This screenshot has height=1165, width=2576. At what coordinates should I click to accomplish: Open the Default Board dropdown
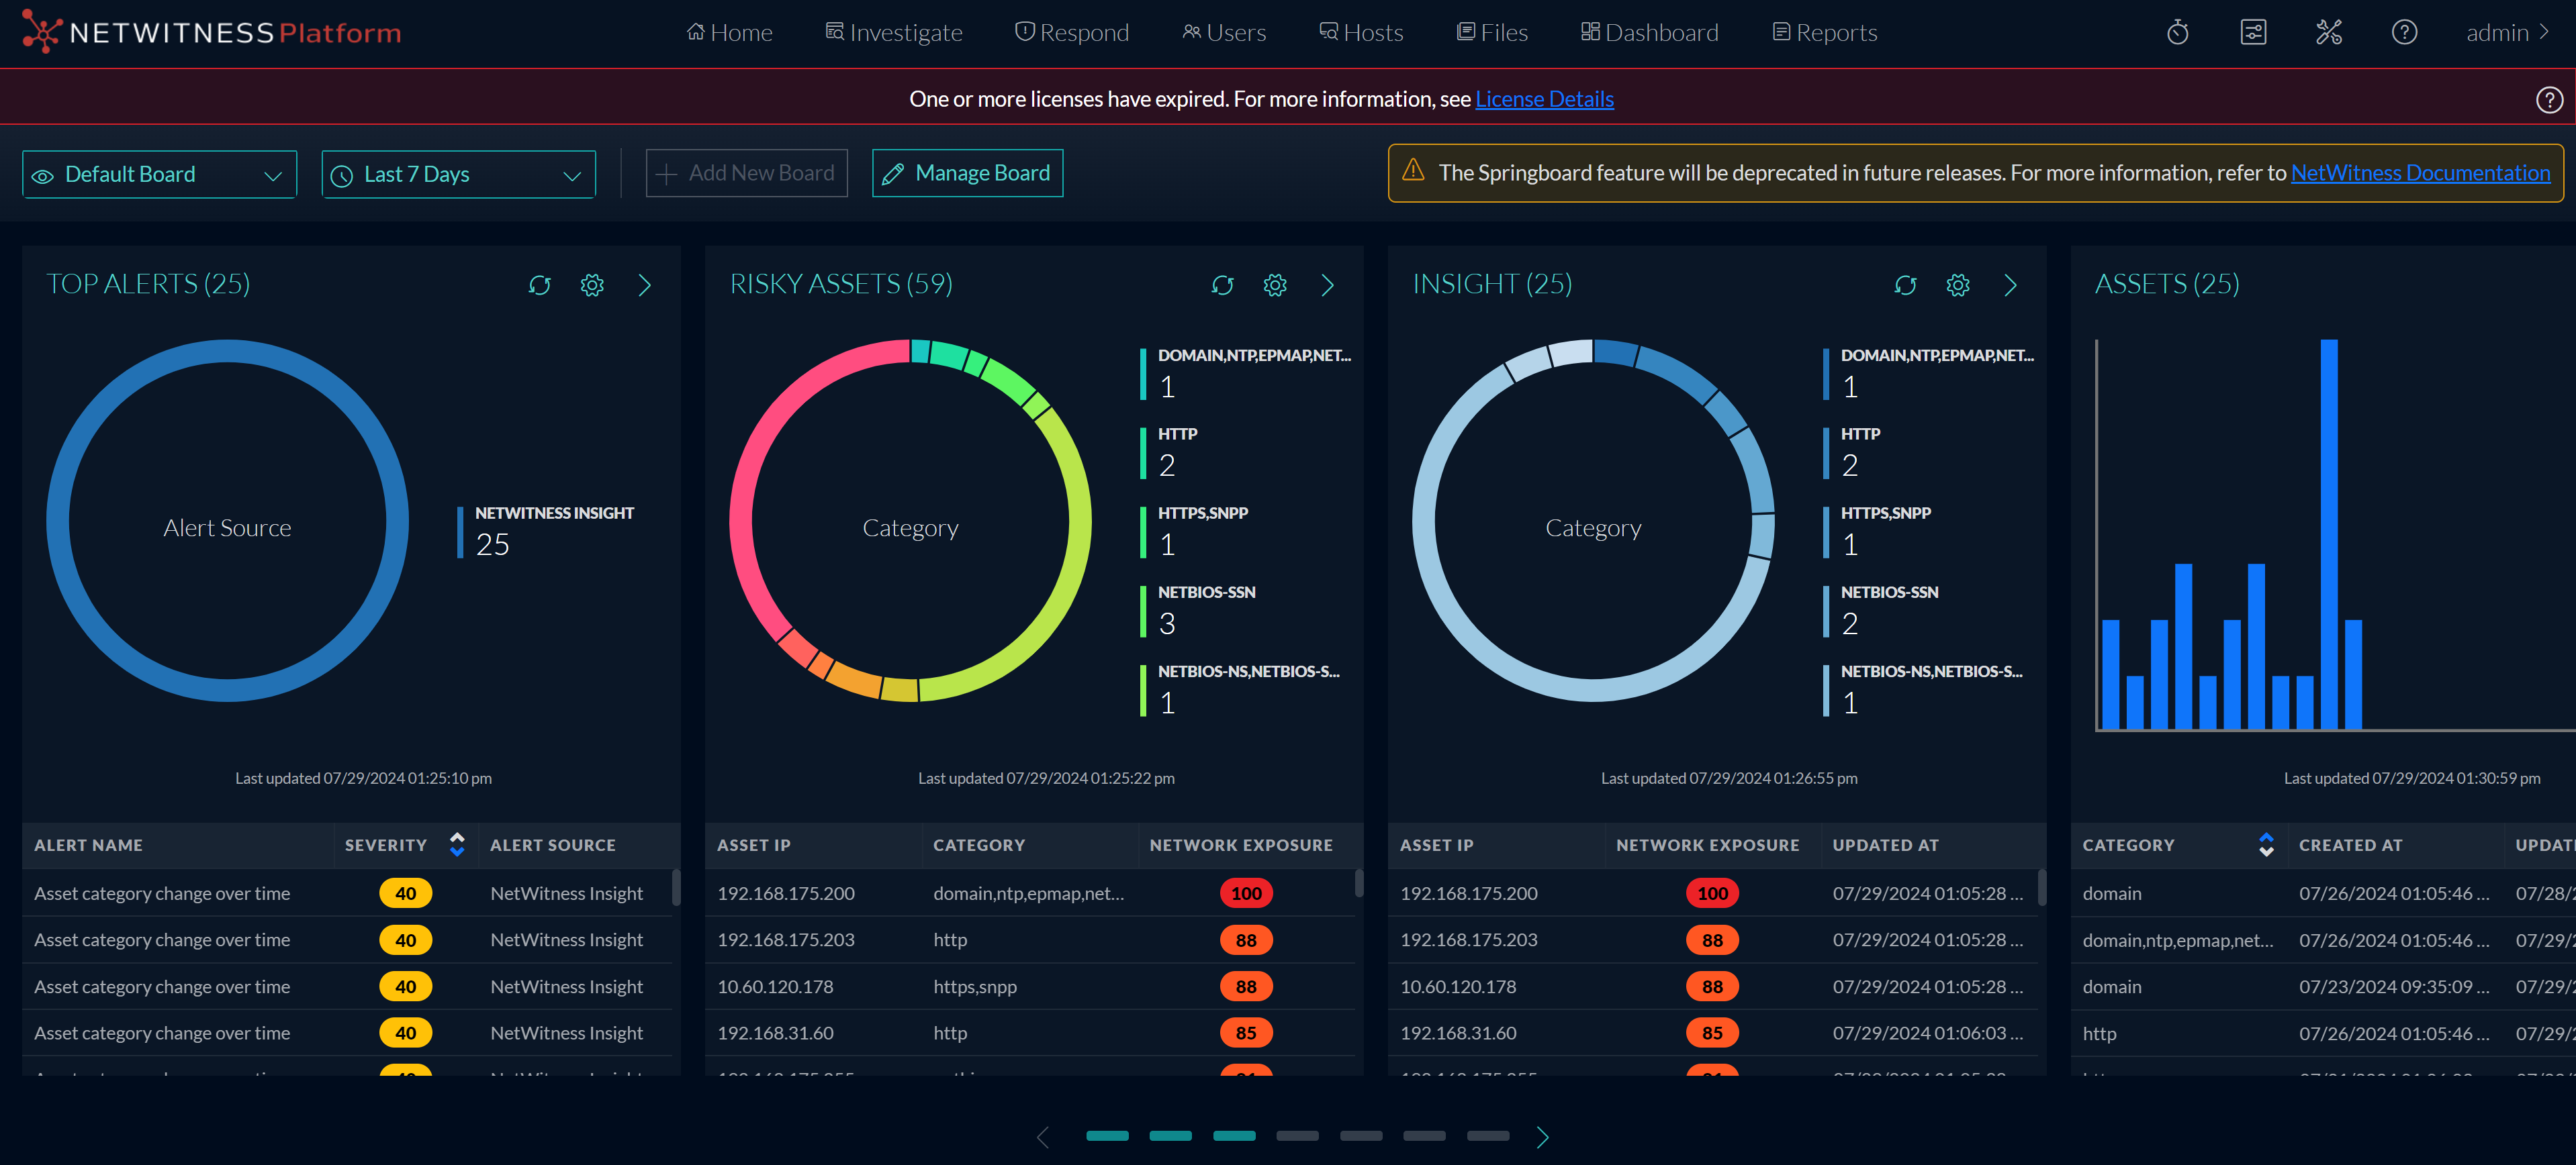(159, 174)
